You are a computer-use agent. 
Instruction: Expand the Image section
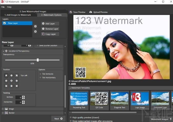click(x=3, y=109)
